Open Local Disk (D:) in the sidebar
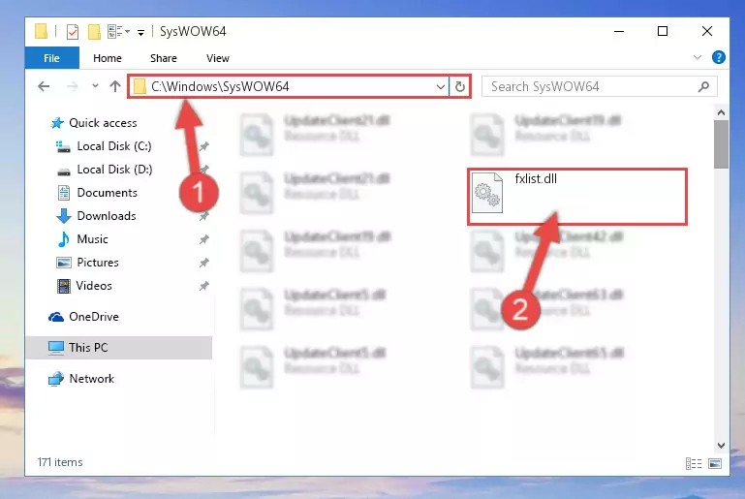Viewport: 745px width, 499px height. coord(114,170)
